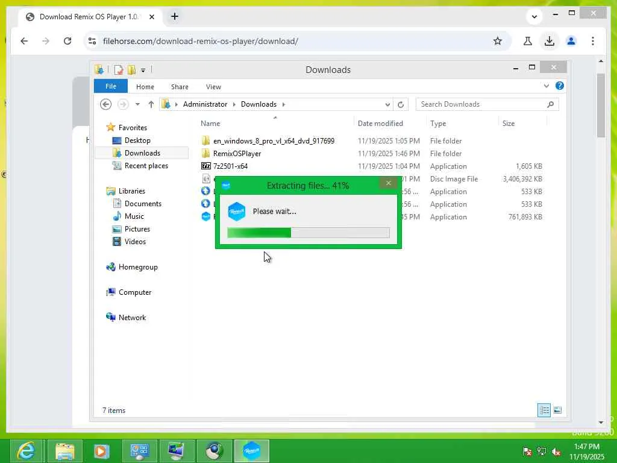Select Downloads in navigation pane

tap(142, 153)
